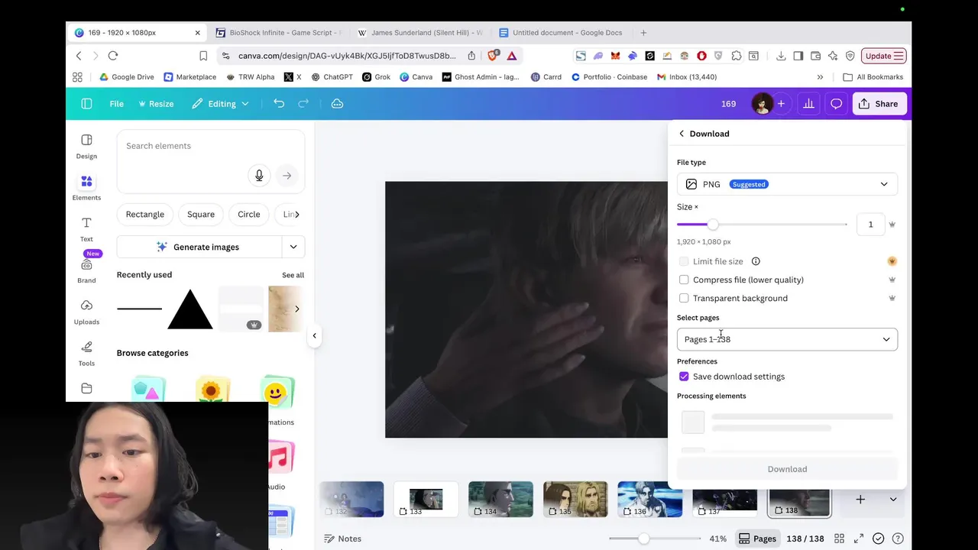Click the Canva hamburger menu icon
Screen dimensions: 978x550
pos(86,104)
